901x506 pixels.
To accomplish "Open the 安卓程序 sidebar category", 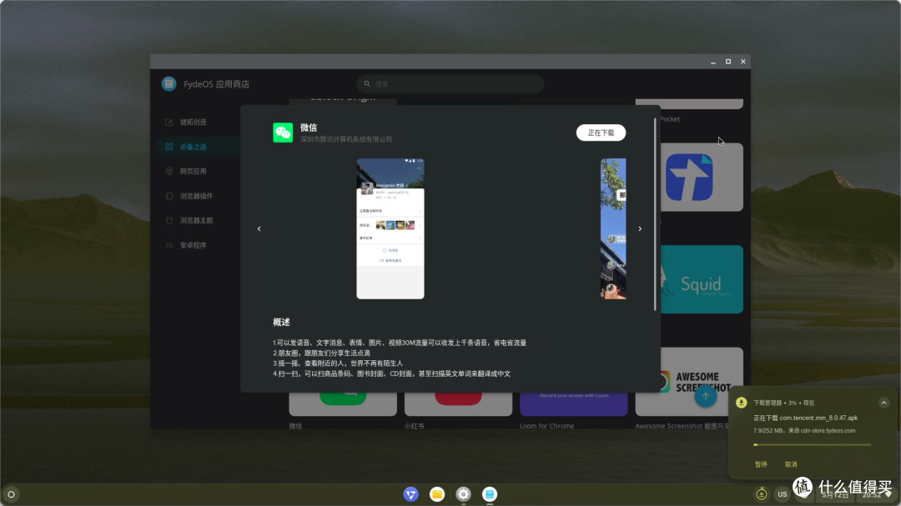I will click(193, 245).
